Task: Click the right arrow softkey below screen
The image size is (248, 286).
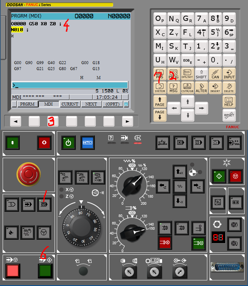Action: (x=127, y=121)
